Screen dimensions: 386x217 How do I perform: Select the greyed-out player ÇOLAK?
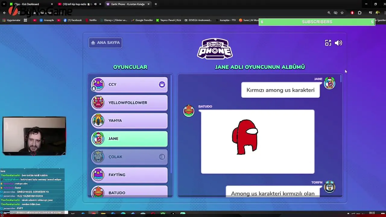tap(129, 157)
